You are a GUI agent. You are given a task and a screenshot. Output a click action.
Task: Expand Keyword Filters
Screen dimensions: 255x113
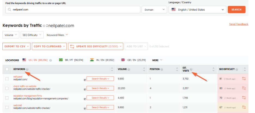[x=57, y=35]
